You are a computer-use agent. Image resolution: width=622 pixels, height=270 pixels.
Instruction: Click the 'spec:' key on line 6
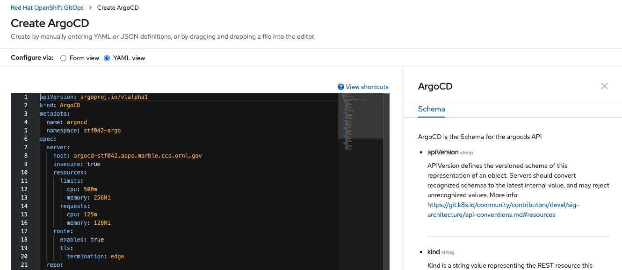pos(48,139)
